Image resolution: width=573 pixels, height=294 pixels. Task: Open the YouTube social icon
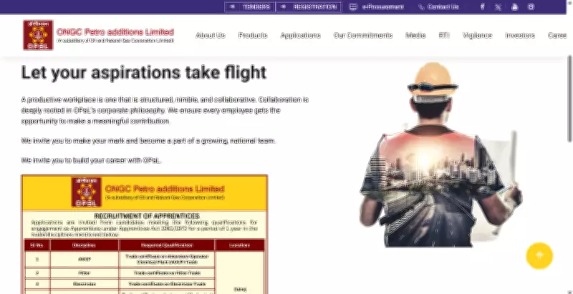point(514,6)
